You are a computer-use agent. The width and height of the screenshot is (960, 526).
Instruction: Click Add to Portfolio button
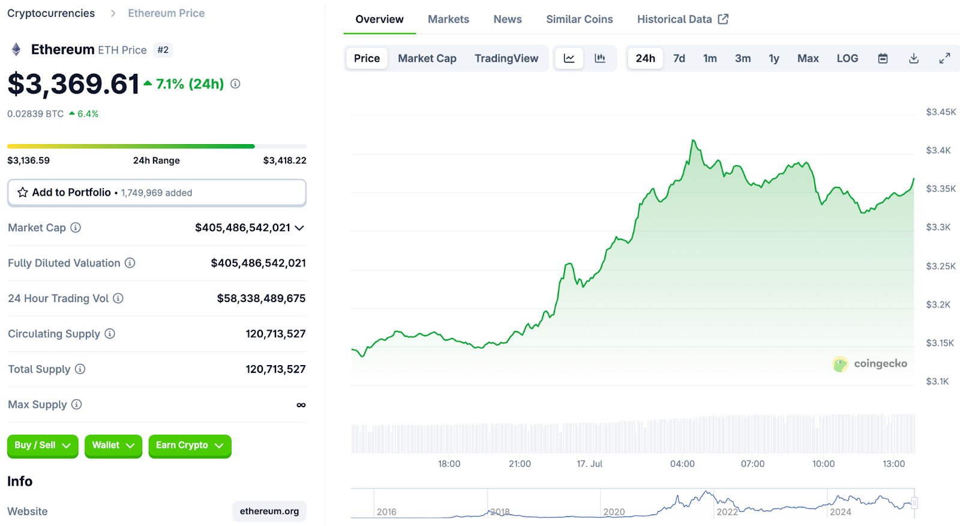pos(157,193)
